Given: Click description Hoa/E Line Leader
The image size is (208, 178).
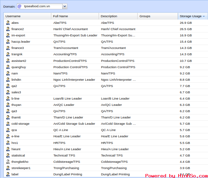Looking at the screenshot, I should coord(115,136).
